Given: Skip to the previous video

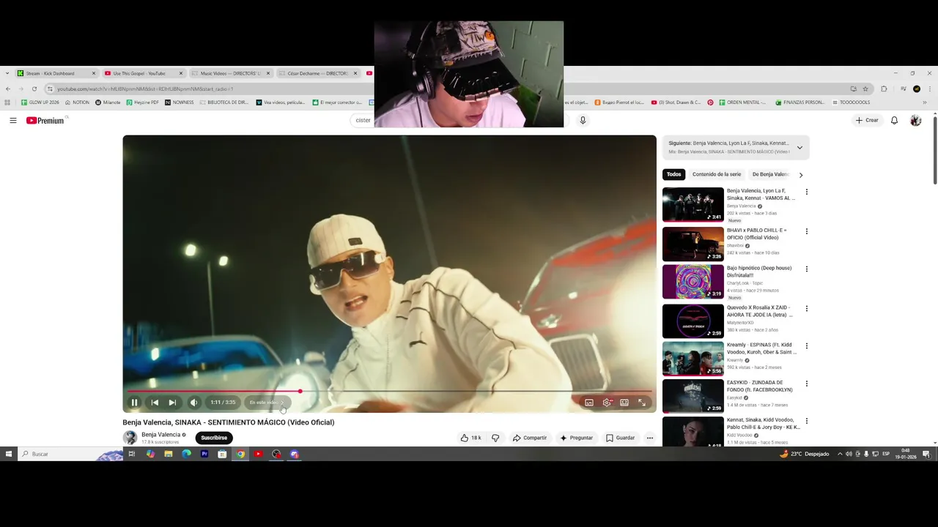Looking at the screenshot, I should click(x=155, y=403).
